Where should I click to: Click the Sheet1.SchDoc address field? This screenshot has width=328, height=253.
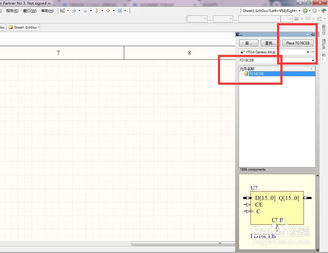[x=270, y=11]
